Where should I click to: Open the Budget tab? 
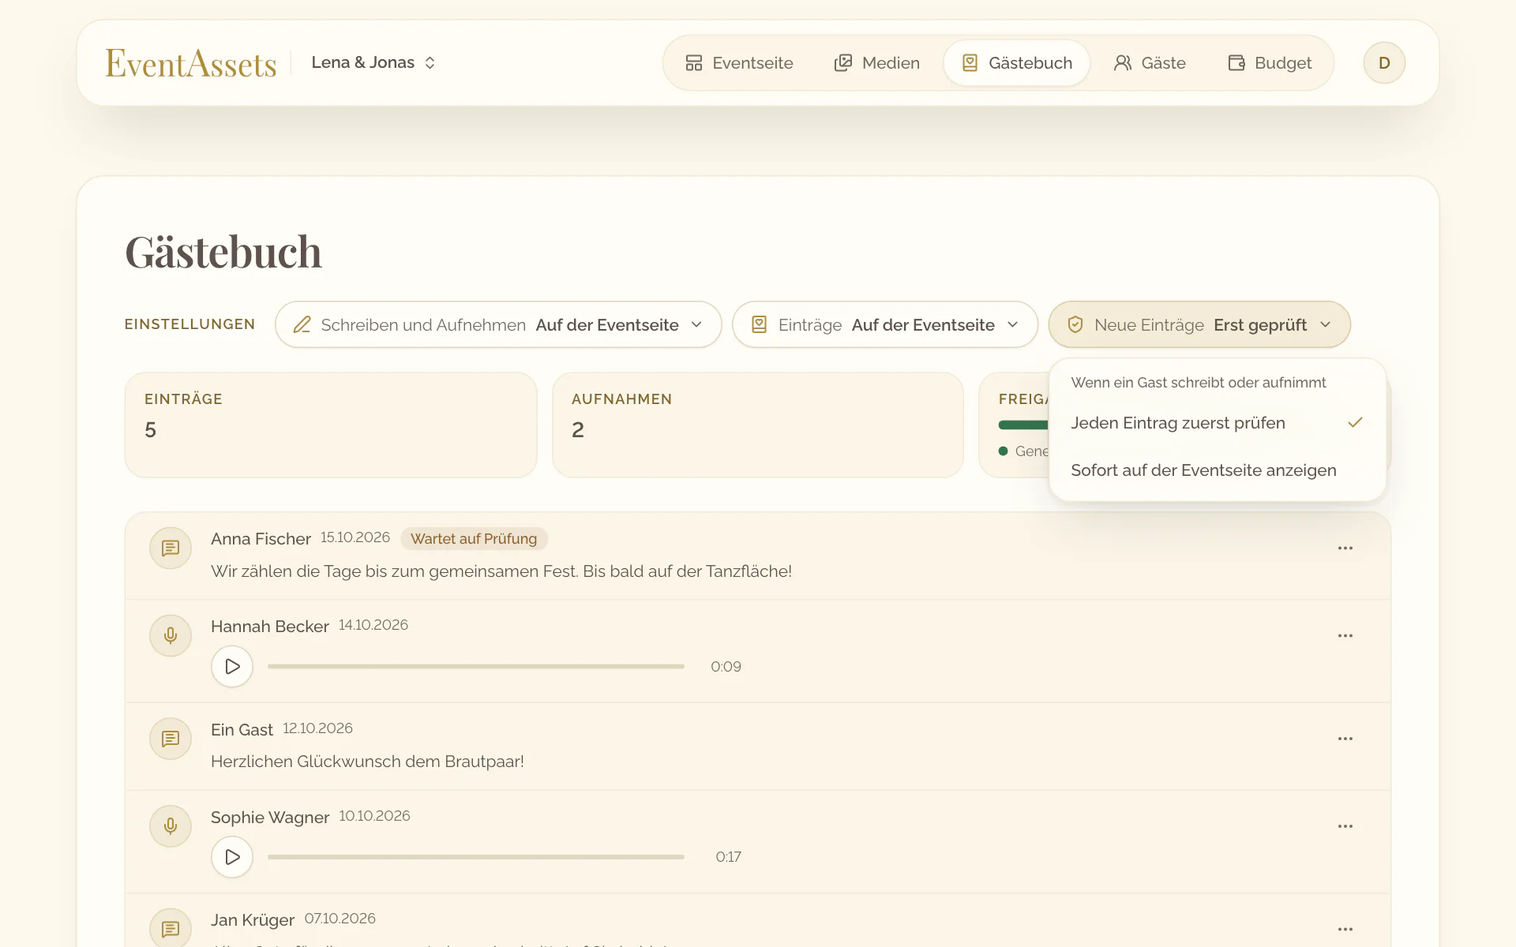coord(1270,63)
